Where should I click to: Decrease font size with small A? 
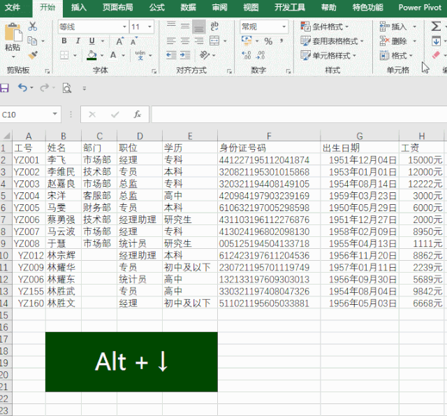133,41
